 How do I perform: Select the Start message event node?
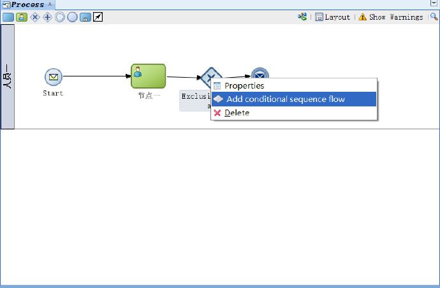54,77
